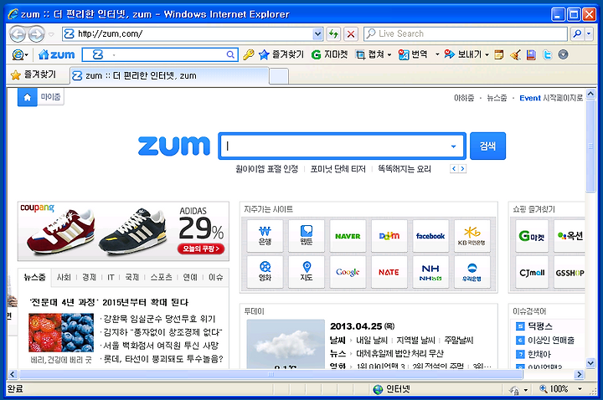Switch to the 뉴스줌 news tab

click(34, 278)
